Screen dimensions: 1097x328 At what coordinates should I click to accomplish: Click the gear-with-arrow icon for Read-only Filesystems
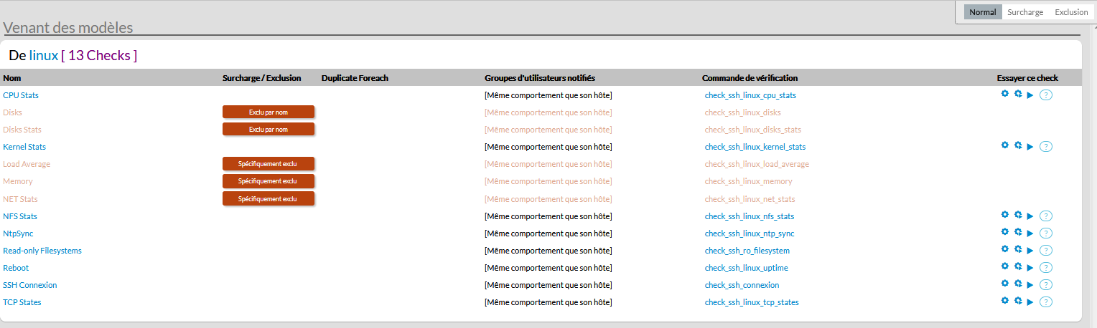coord(1017,249)
